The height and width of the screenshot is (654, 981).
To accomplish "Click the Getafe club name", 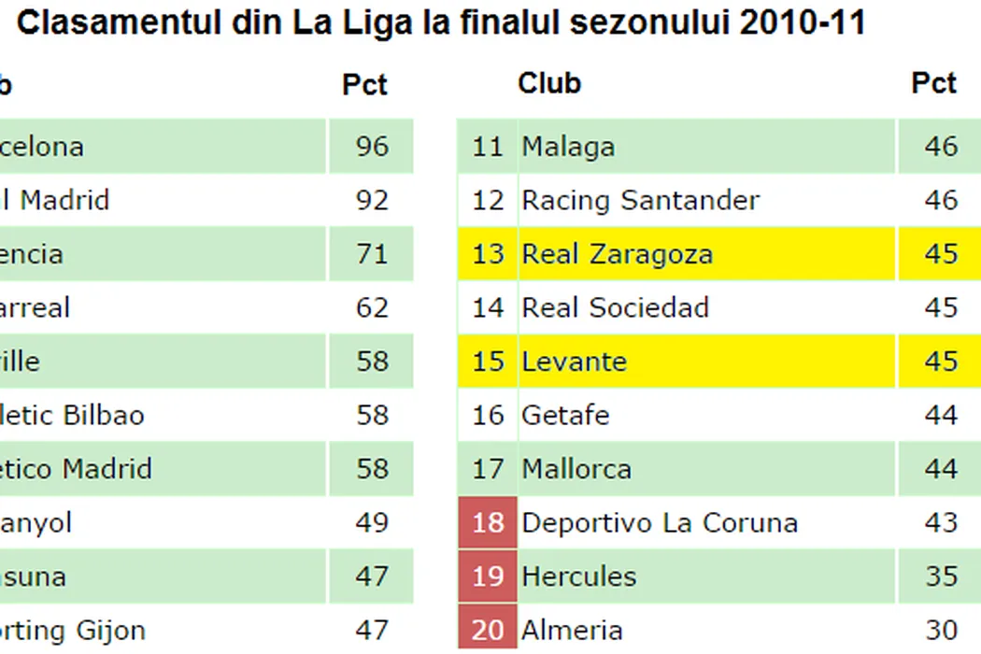I will [565, 415].
